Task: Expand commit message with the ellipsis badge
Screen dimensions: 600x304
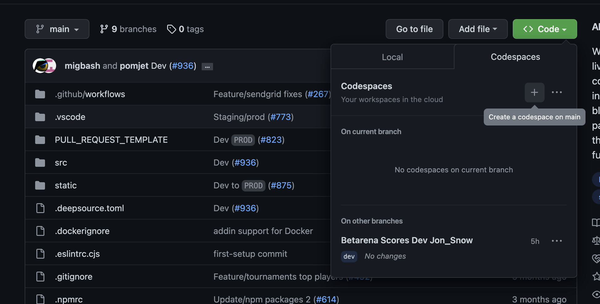Action: click(207, 66)
